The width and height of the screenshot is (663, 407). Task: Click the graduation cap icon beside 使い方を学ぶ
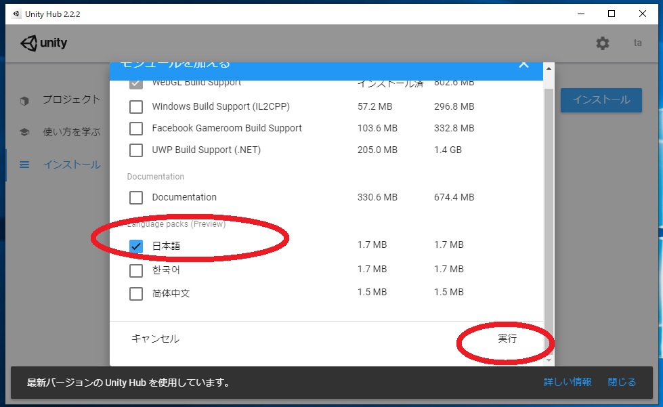(24, 132)
